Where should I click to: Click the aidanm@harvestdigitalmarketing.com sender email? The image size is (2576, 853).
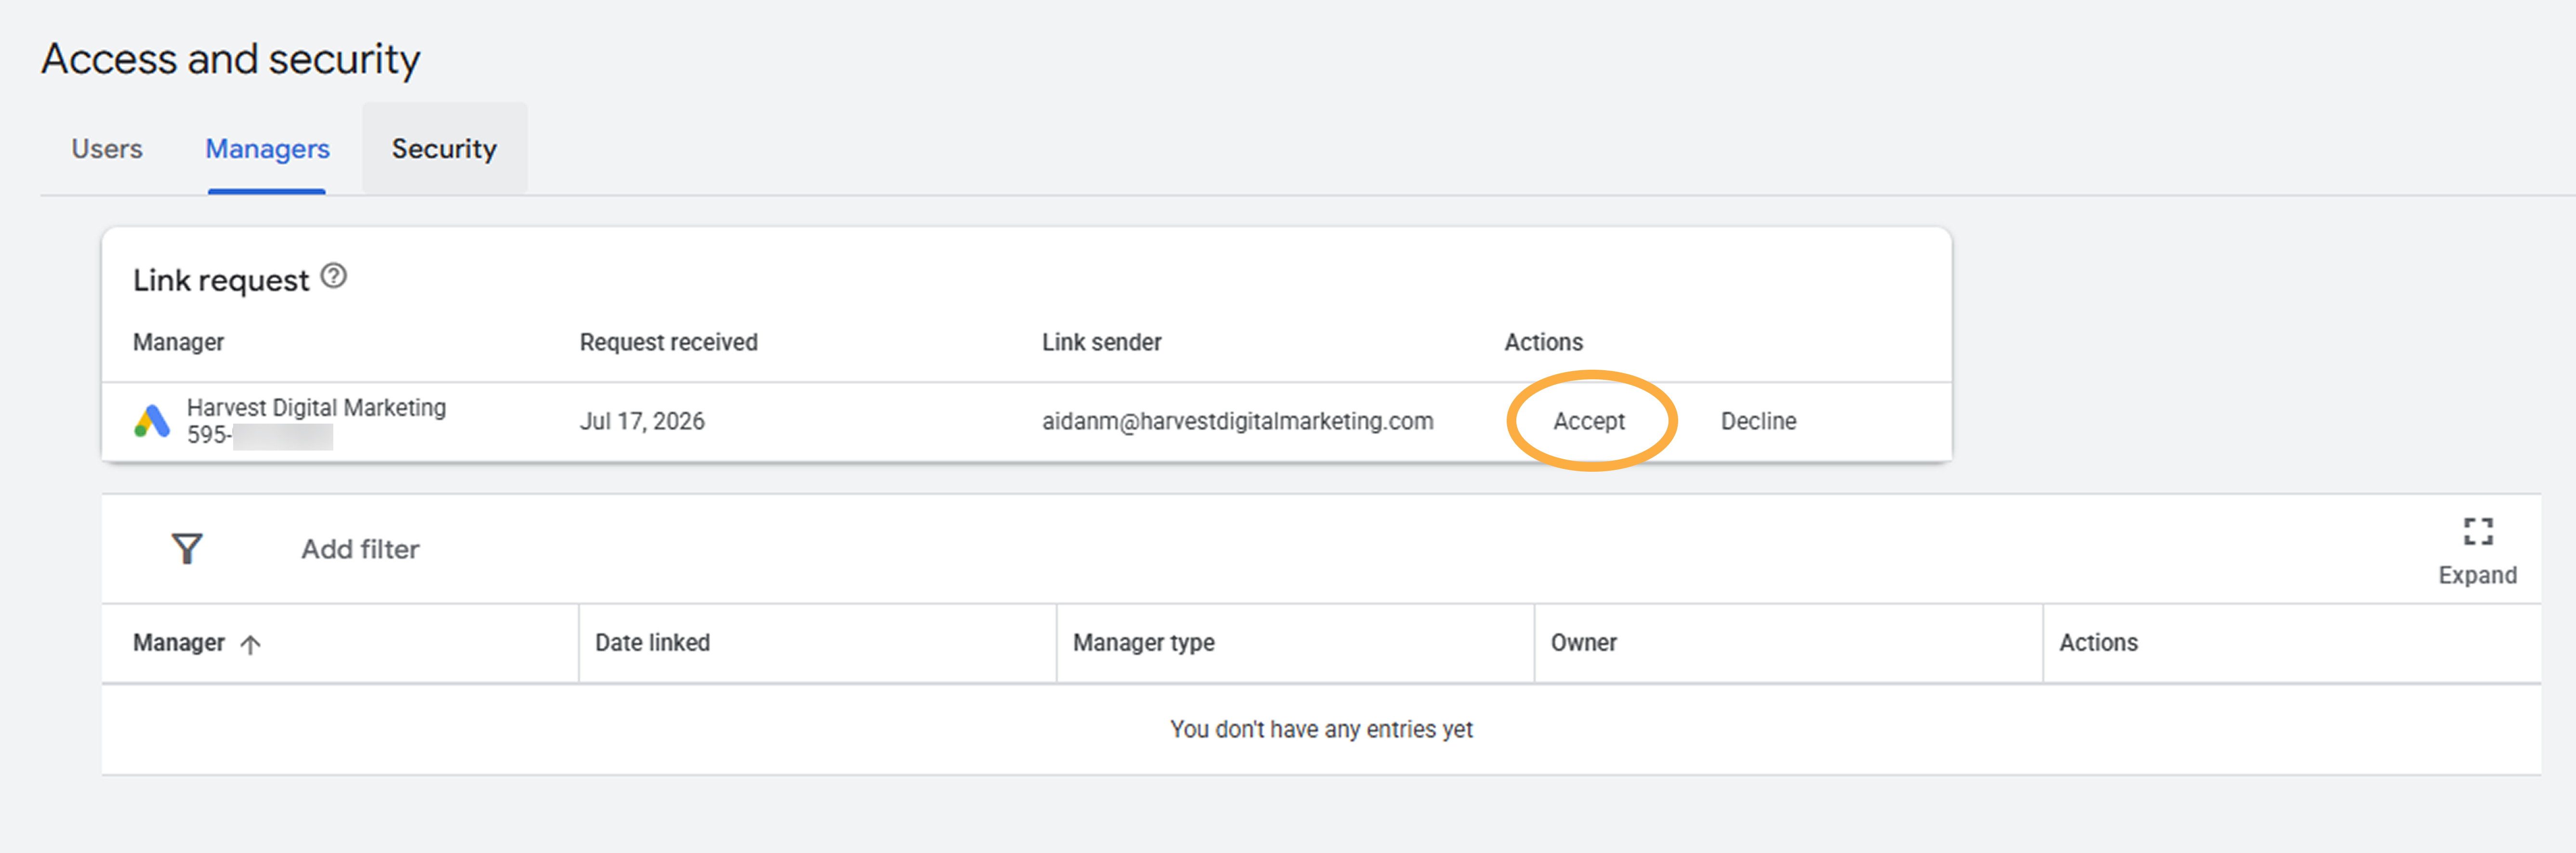point(1237,422)
